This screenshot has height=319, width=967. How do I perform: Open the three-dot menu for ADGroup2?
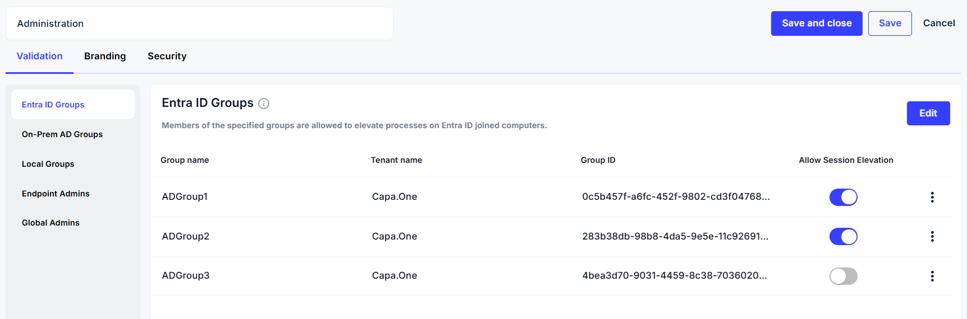(x=932, y=236)
